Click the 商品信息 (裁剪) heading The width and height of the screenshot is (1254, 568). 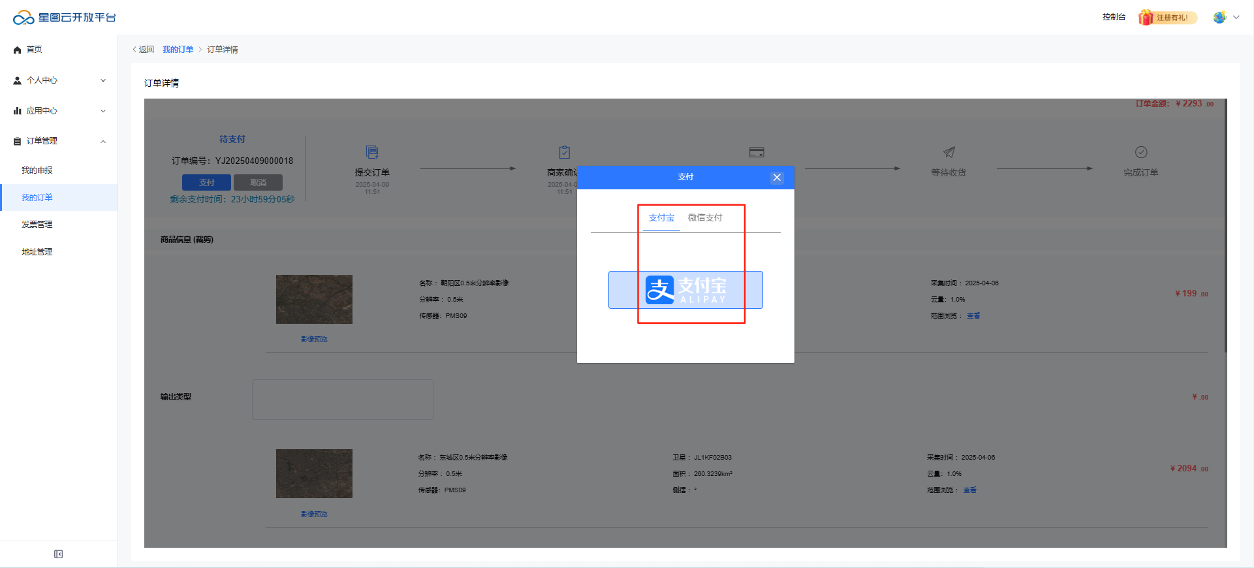187,240
